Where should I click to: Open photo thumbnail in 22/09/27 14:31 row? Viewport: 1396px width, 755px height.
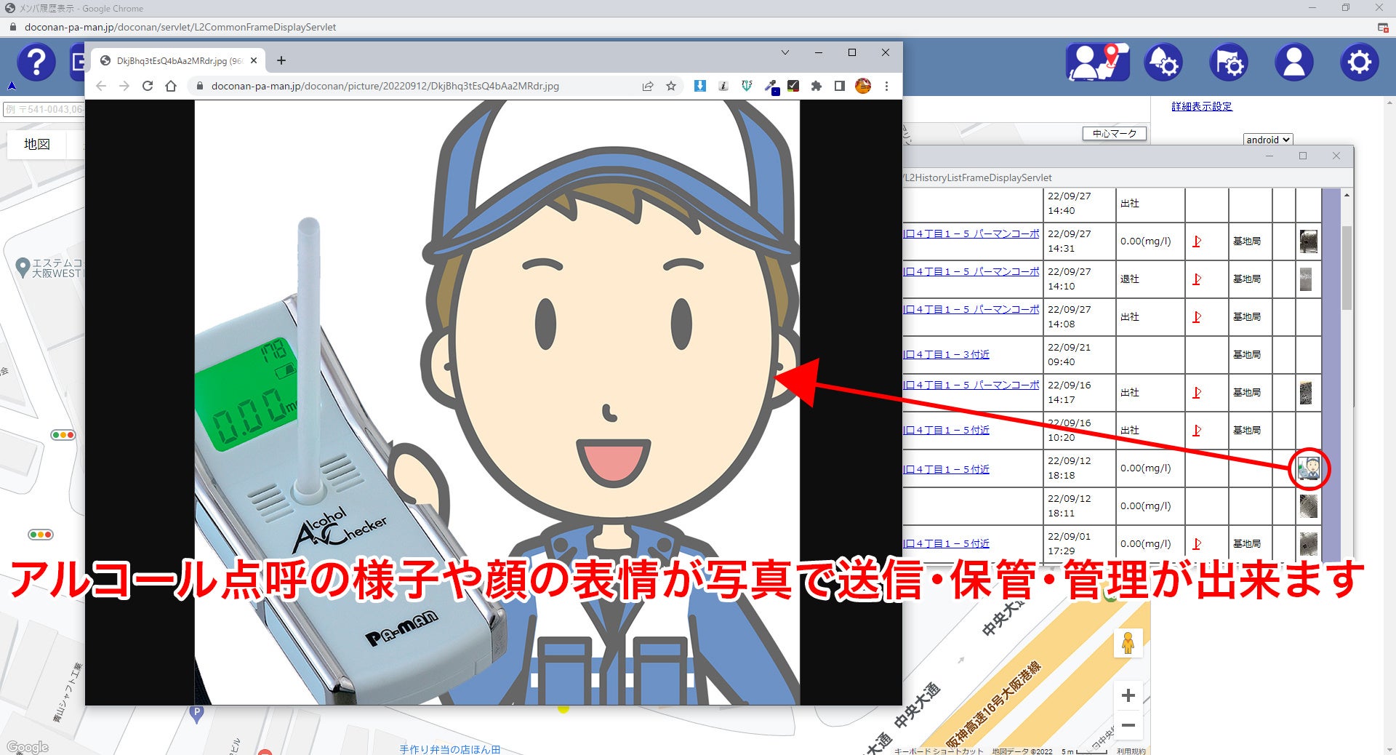click(1308, 241)
